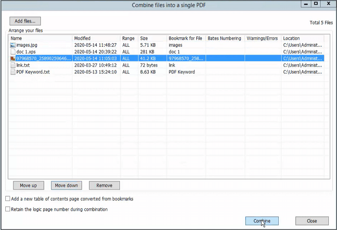Image resolution: width=337 pixels, height=230 pixels.
Task: Close the dialog with the title bar X
Action: coord(328,4)
